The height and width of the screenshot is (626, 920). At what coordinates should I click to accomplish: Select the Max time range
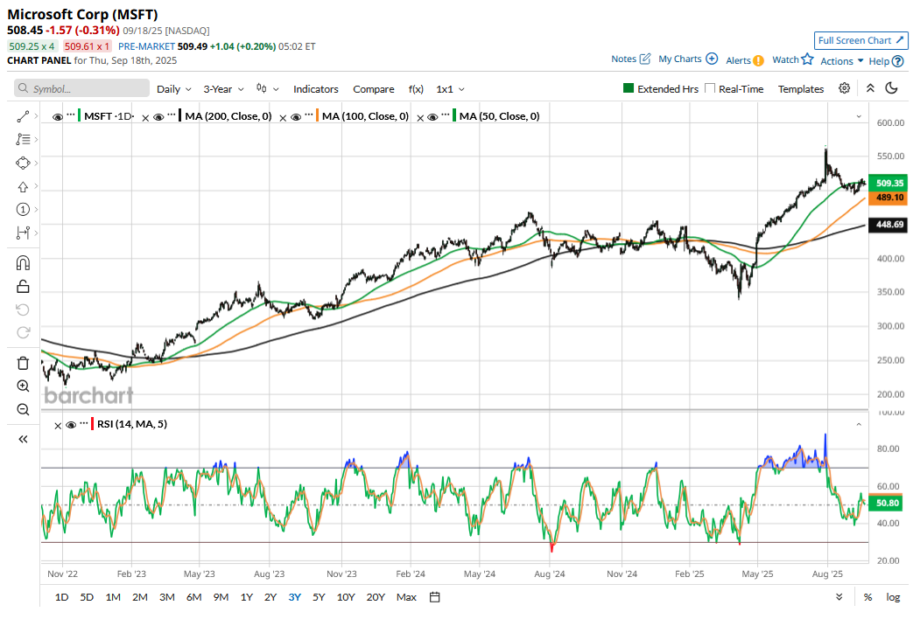point(406,597)
